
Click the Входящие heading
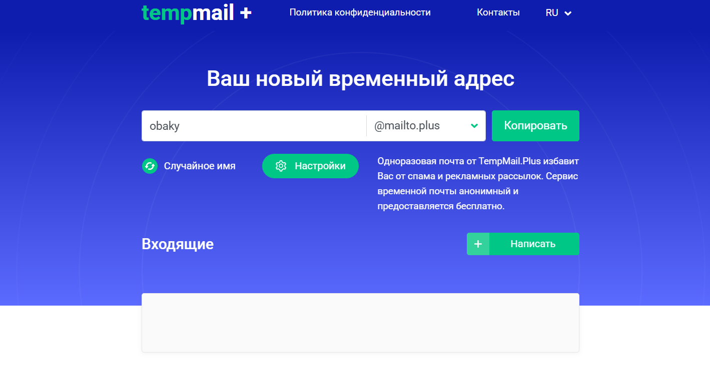click(178, 244)
